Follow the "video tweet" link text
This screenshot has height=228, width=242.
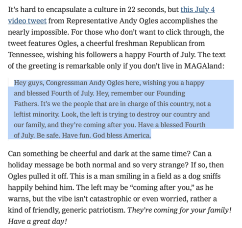pos(27,21)
